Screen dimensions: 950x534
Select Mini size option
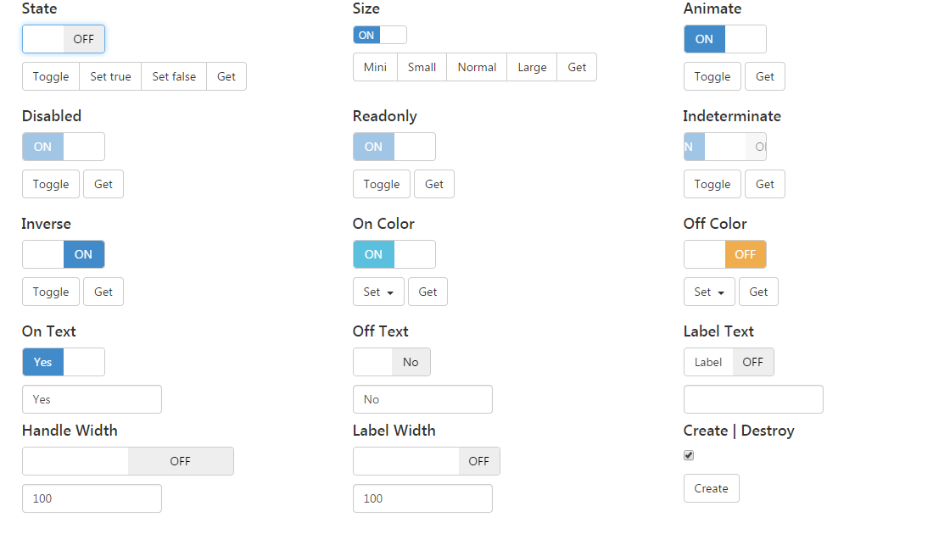(x=375, y=67)
